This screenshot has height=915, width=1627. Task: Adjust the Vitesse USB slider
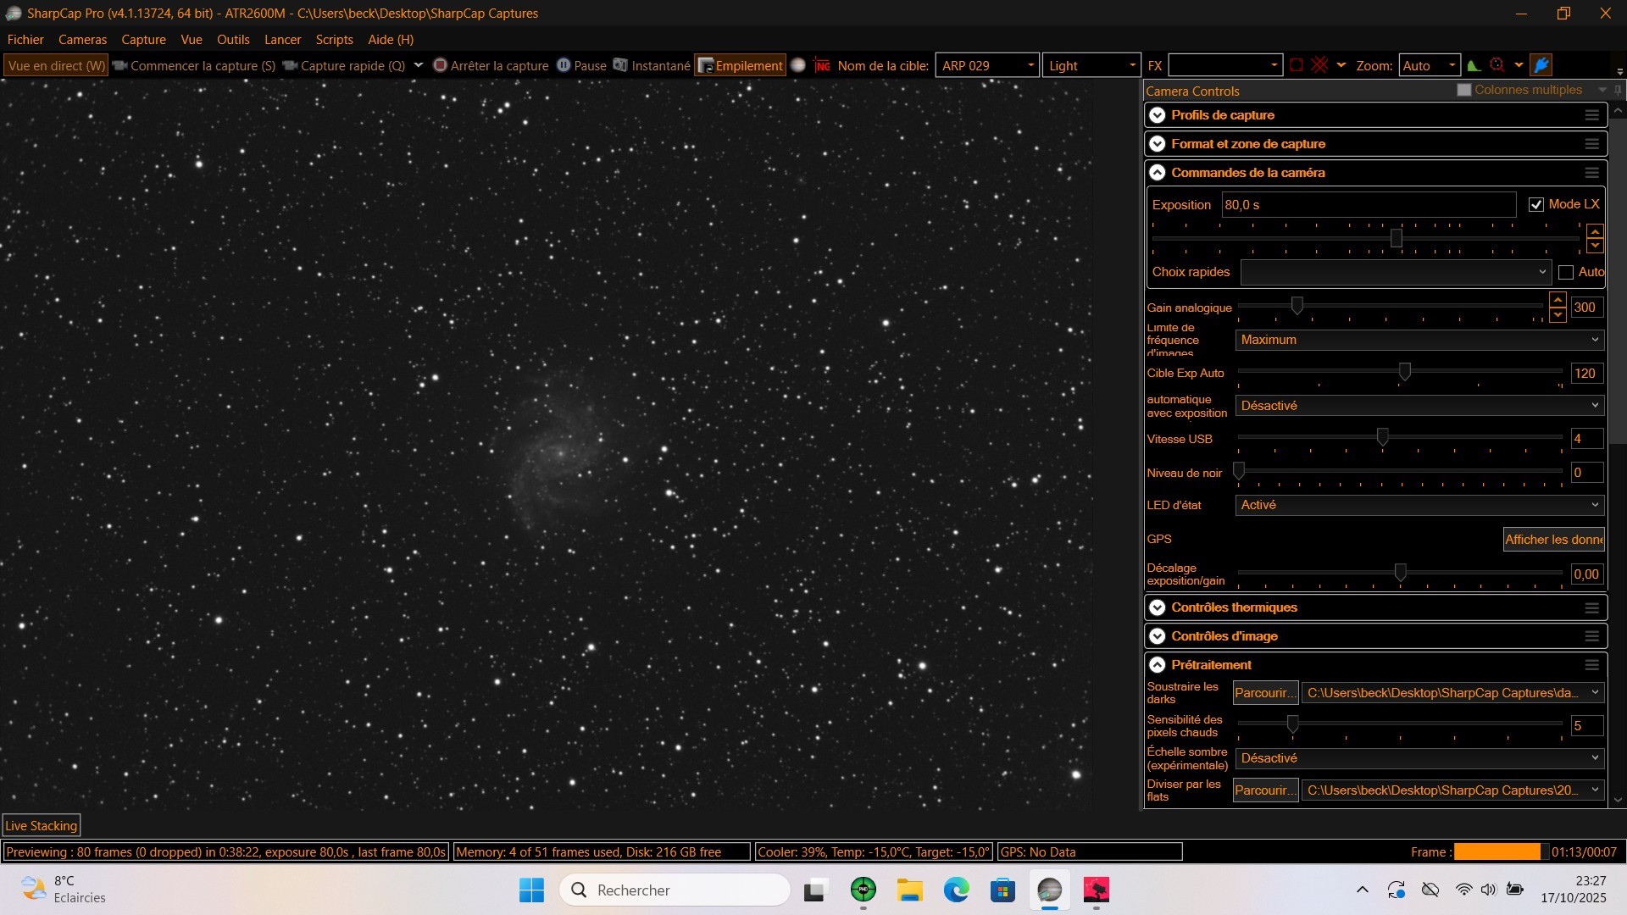1382,437
